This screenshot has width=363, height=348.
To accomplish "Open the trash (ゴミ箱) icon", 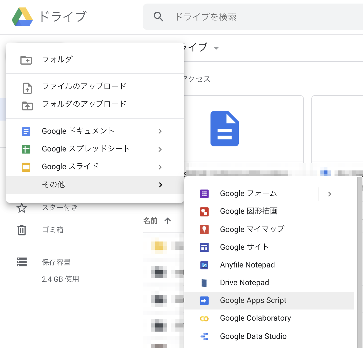I will (22, 230).
